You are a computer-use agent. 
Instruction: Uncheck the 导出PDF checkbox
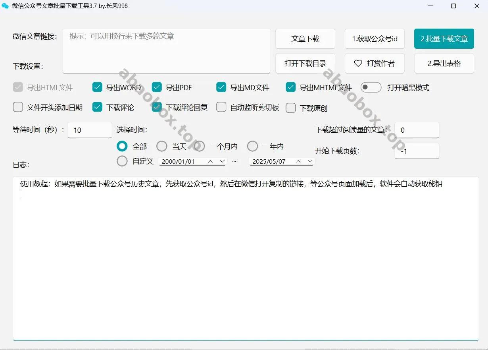pos(157,87)
